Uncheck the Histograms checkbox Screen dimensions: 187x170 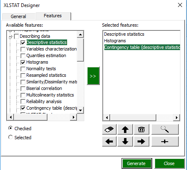coord(23,62)
